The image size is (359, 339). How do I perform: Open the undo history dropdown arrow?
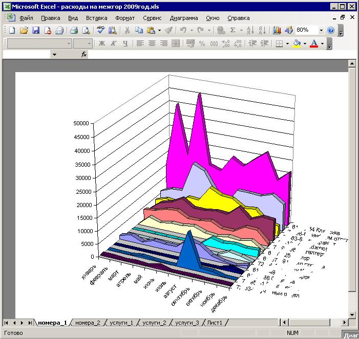pyautogui.click(x=192, y=30)
